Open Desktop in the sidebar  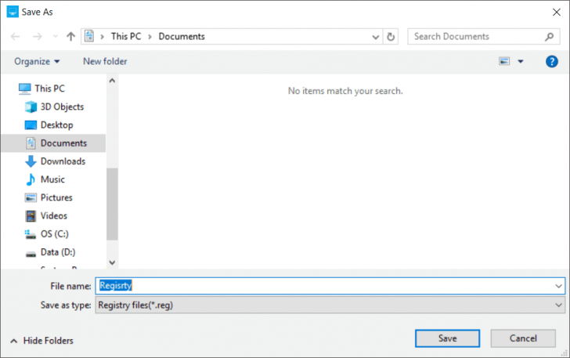pyautogui.click(x=56, y=125)
